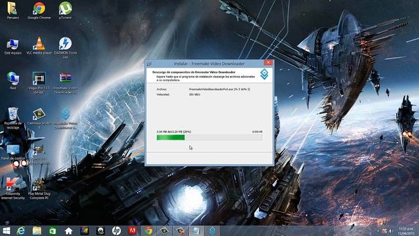Open DAEMON Tools Lite shortcut
Image resolution: width=419 pixels, height=236 pixels.
pos(65,48)
